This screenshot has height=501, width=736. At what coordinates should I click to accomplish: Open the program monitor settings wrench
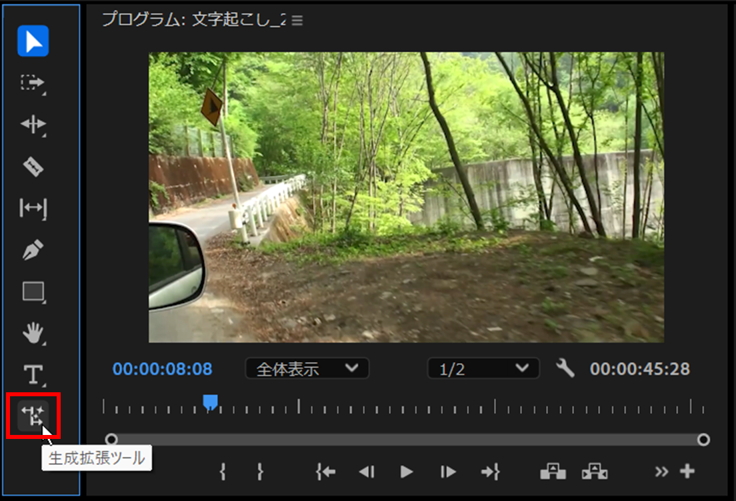(565, 368)
